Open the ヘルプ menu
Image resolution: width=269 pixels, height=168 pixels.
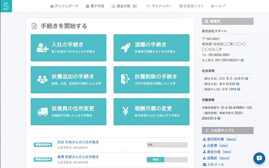pyautogui.click(x=218, y=6)
